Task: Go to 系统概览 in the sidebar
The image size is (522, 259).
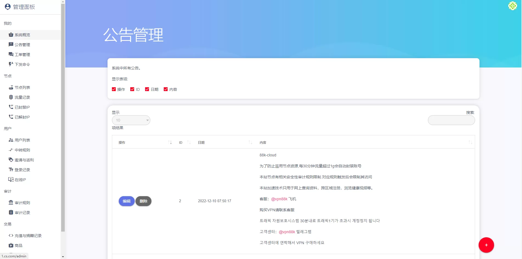Action: click(x=22, y=35)
